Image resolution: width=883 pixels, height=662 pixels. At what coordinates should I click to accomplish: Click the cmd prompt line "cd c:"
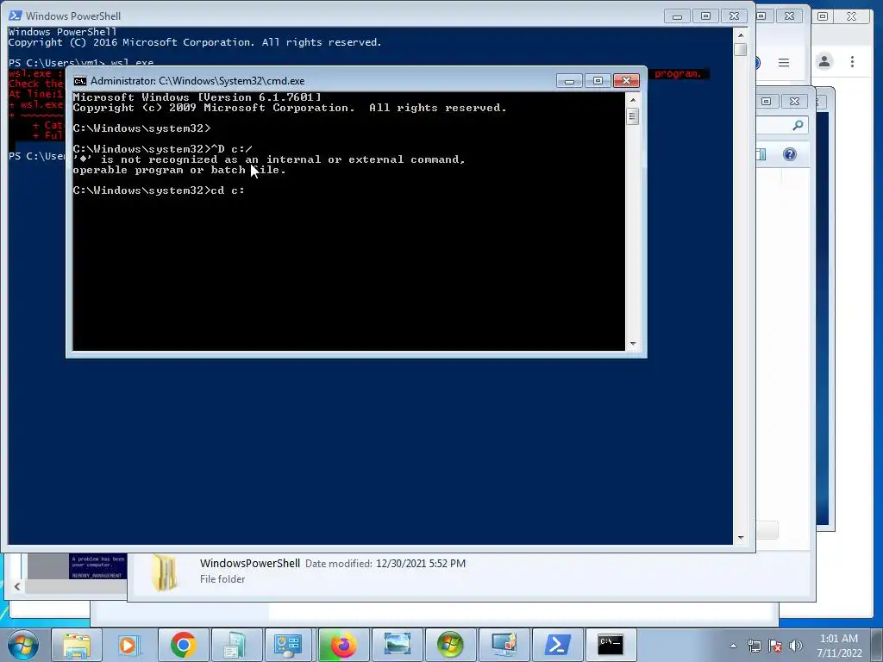click(159, 190)
